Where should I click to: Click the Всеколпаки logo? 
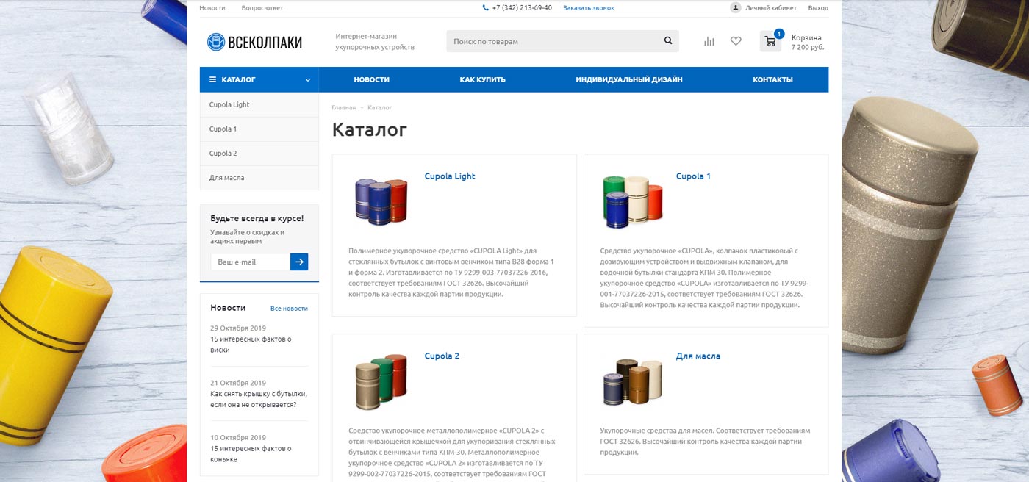click(x=254, y=42)
